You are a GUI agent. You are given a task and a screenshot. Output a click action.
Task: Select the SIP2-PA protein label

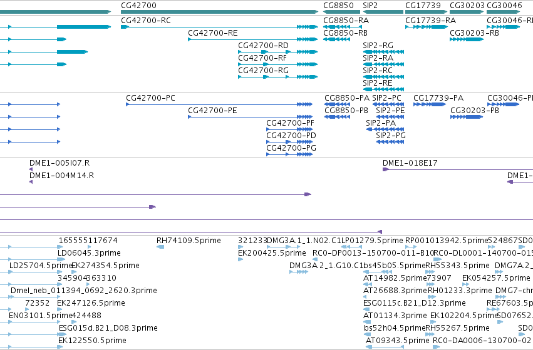[381, 123]
